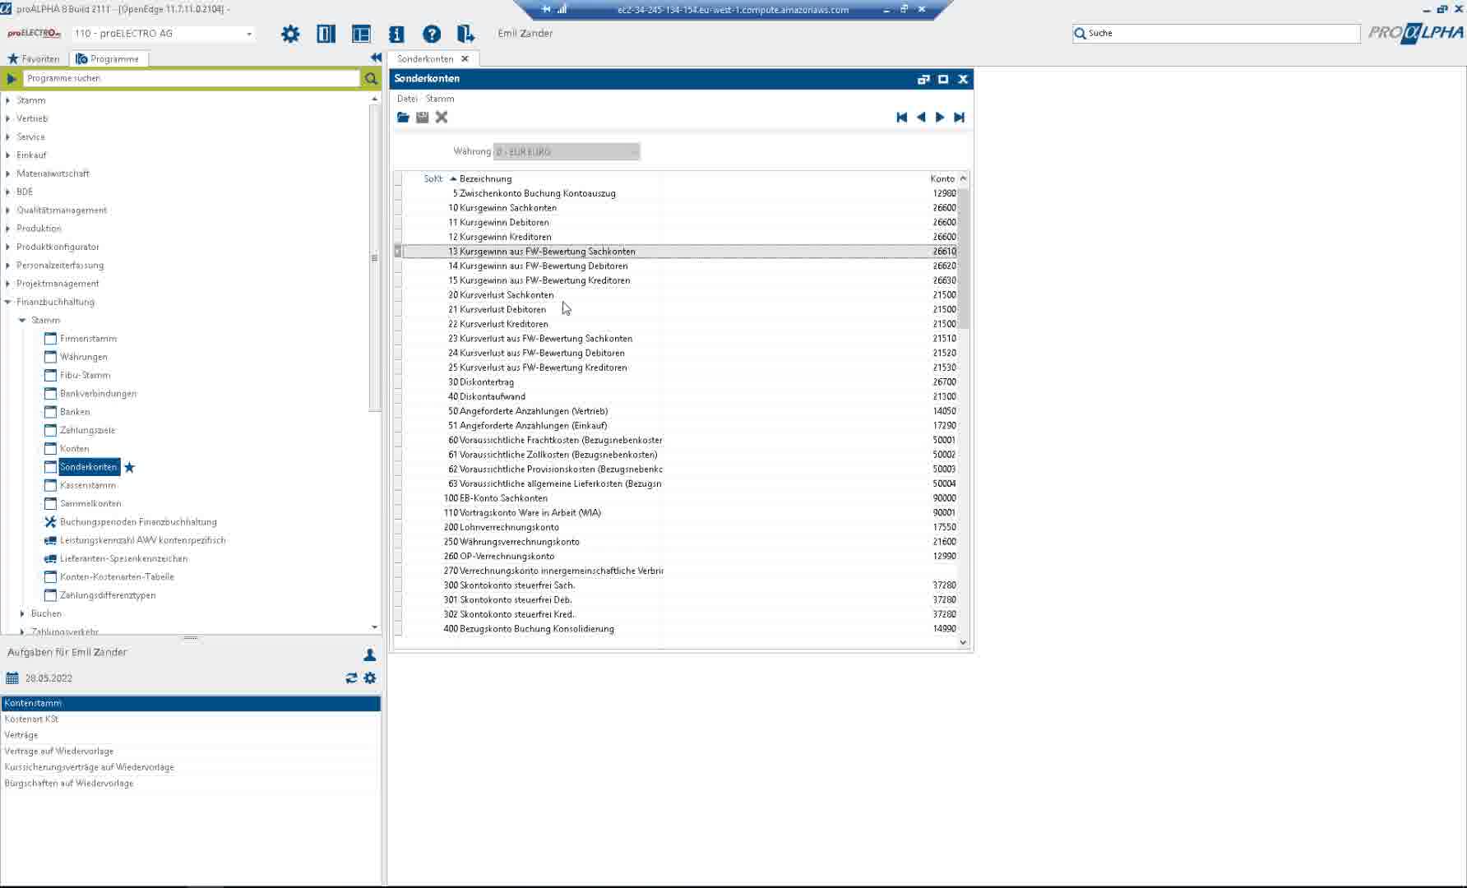Switch to the Programme tab
The image size is (1467, 888).
108,59
